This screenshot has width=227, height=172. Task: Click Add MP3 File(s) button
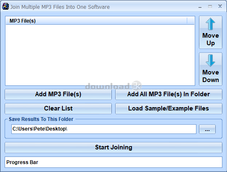click(58, 94)
